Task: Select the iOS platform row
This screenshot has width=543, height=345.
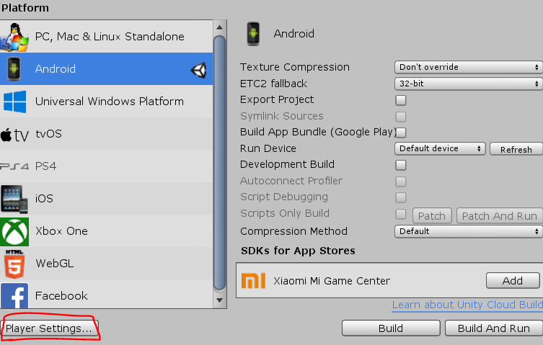Action: tap(106, 199)
